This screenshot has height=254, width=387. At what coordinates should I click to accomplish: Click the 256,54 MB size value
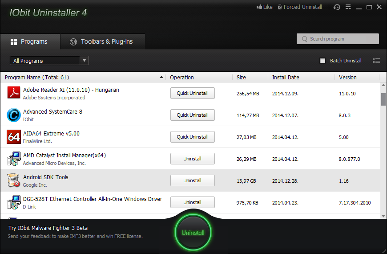248,94
